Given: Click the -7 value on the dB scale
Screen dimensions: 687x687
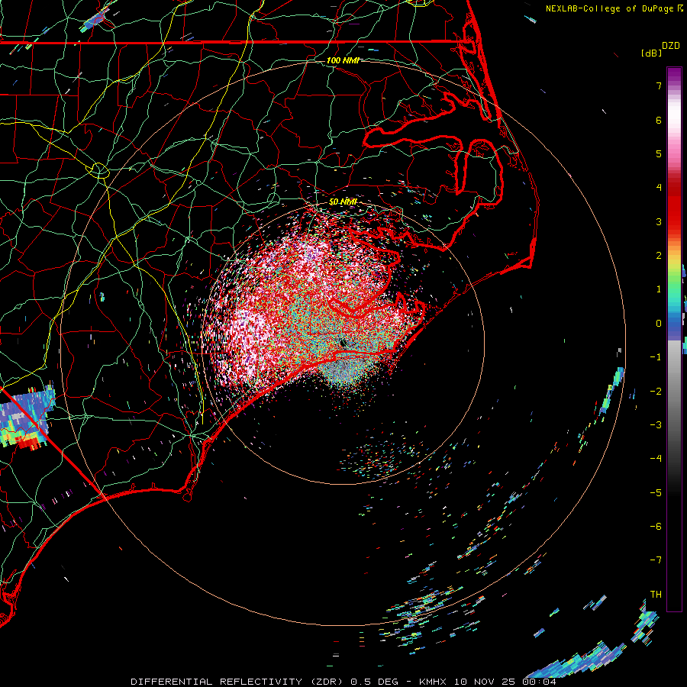Looking at the screenshot, I should pos(656,560).
